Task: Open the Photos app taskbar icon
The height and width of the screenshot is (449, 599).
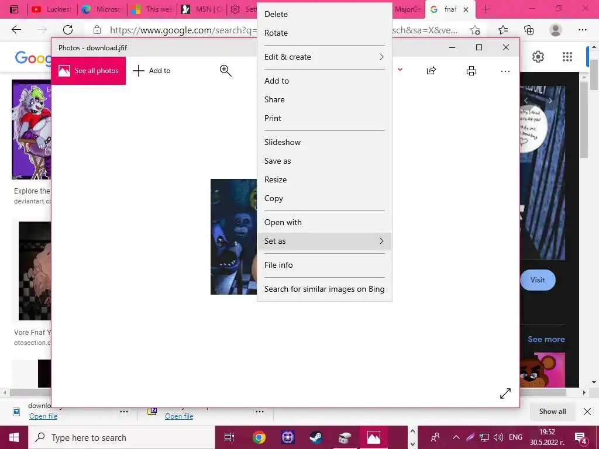Action: [x=373, y=437]
